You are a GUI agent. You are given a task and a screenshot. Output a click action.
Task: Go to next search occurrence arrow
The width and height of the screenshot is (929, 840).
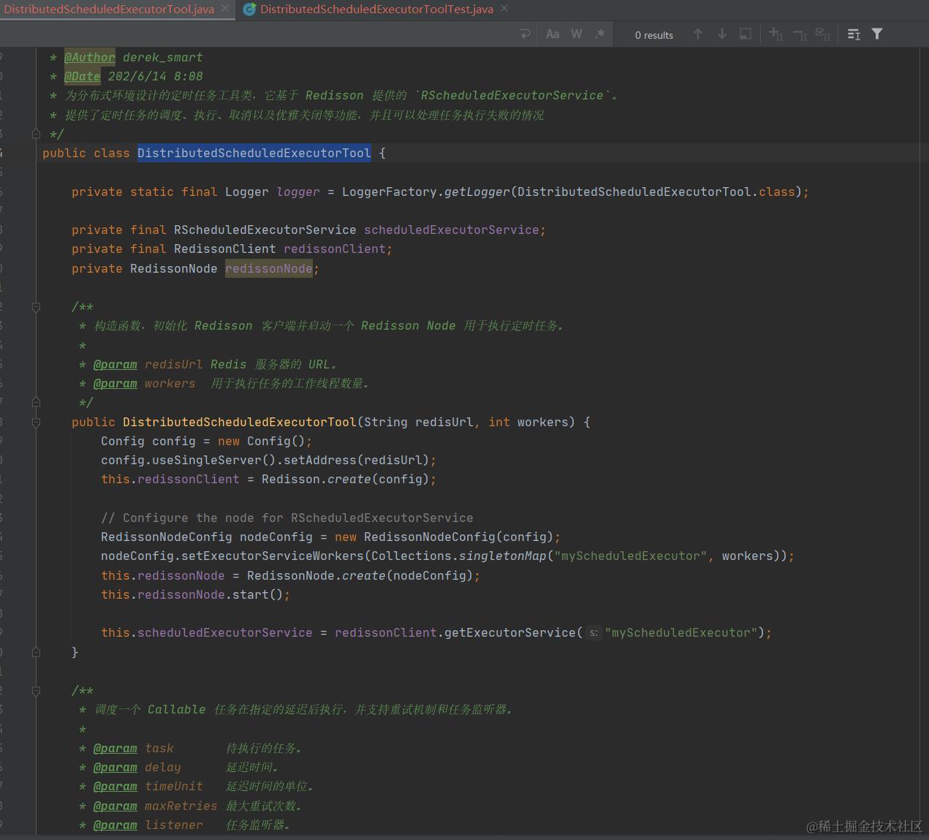(x=722, y=34)
